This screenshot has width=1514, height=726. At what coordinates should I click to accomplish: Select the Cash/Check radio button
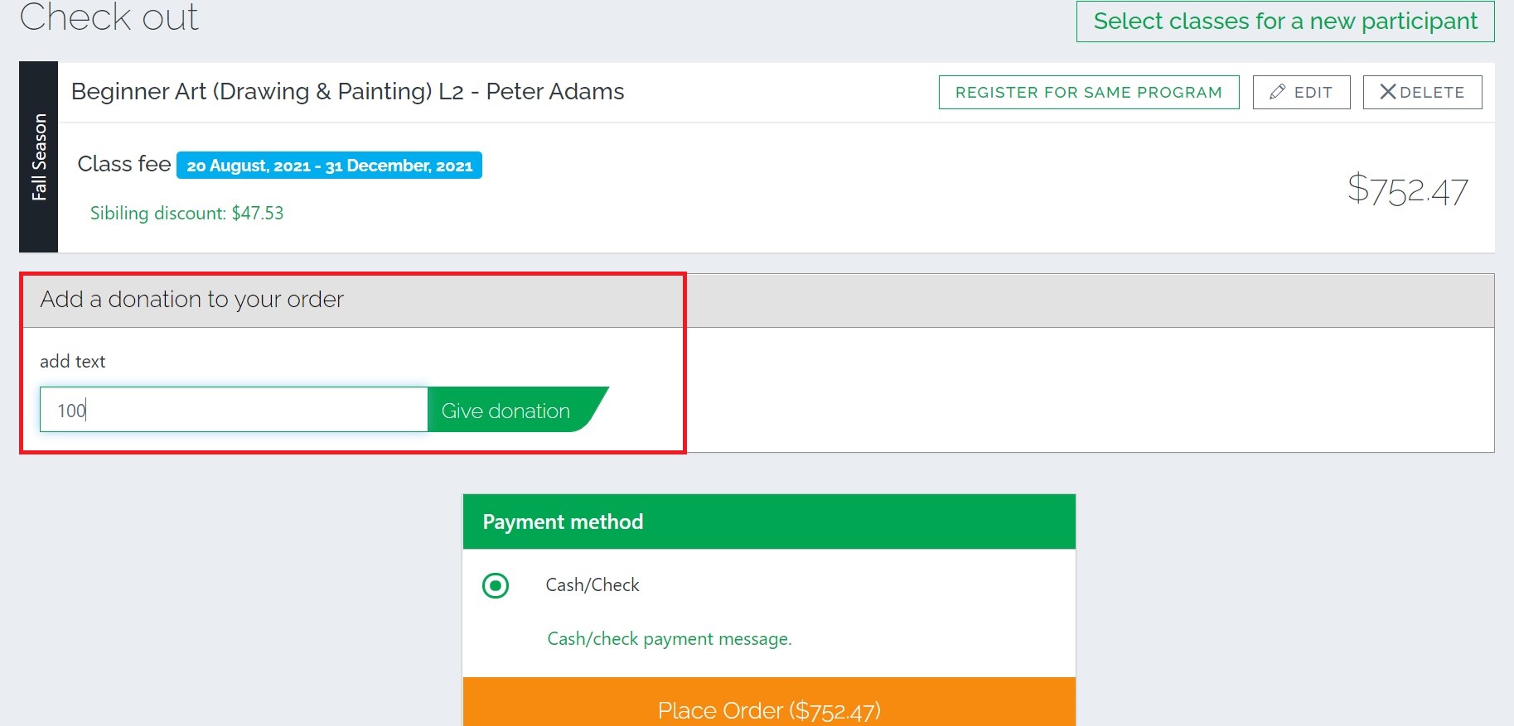click(x=496, y=585)
